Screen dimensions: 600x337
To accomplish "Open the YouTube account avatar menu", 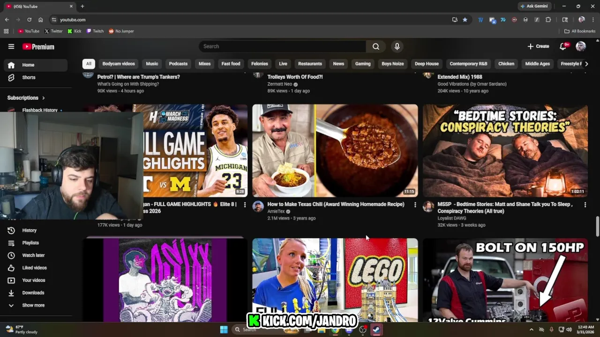I will point(581,46).
